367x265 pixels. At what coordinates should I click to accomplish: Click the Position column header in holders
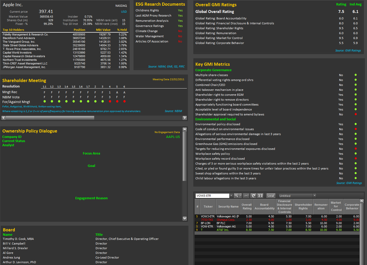point(79,30)
